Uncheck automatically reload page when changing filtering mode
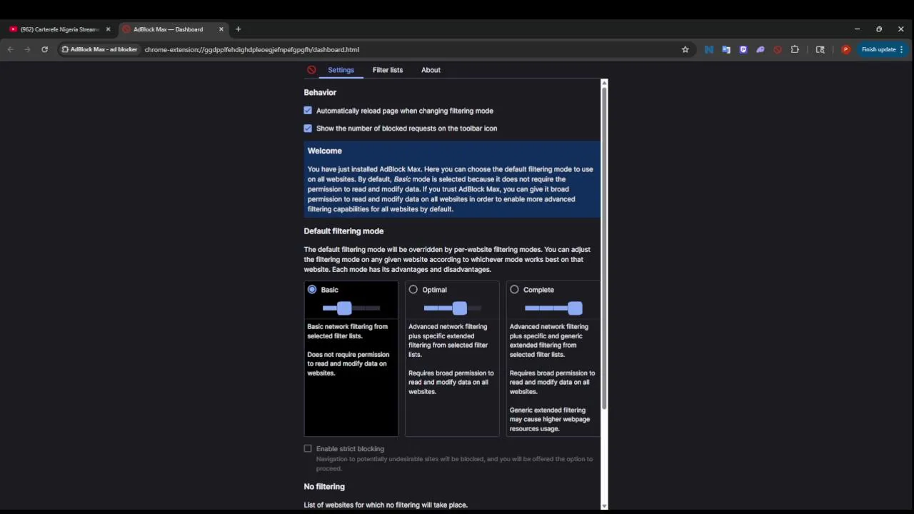The height and width of the screenshot is (514, 914). 308,111
